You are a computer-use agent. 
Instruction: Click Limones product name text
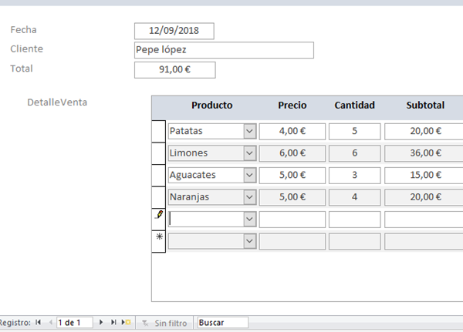coord(189,153)
